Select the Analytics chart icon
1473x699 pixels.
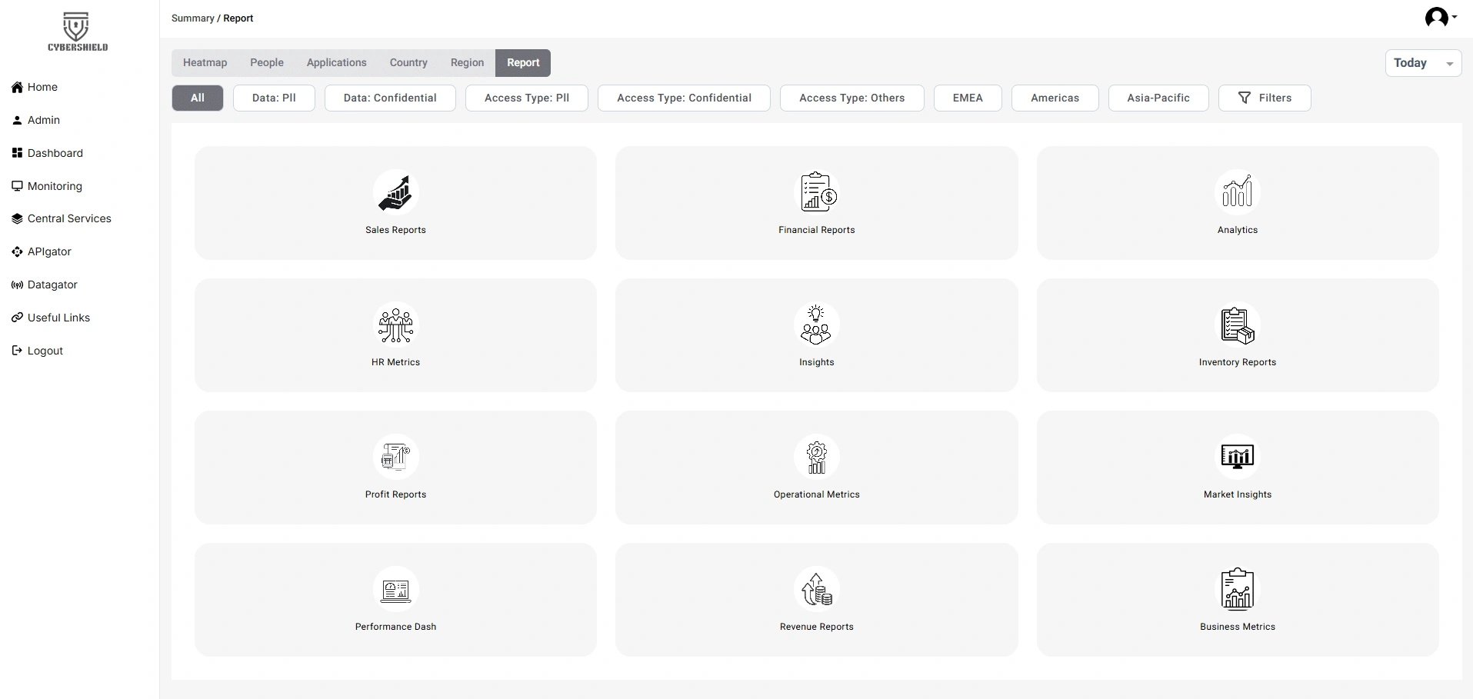(x=1237, y=192)
